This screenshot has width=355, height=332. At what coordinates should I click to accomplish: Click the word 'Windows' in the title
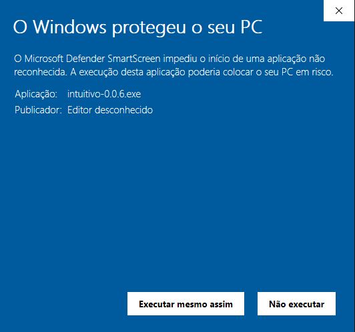pos(69,27)
